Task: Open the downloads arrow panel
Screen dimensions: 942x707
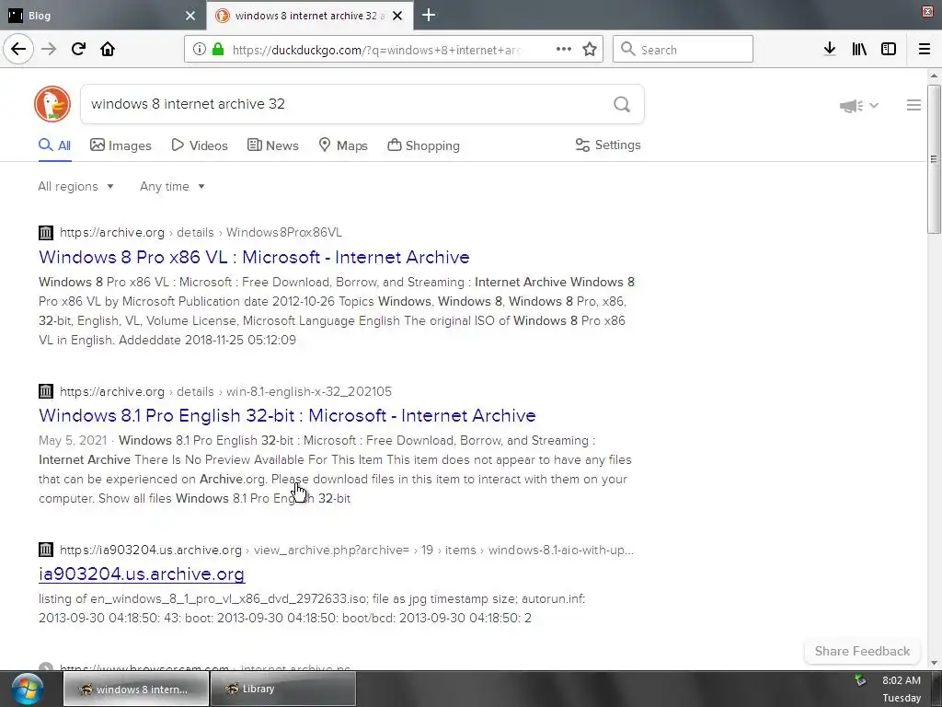Action: coord(830,50)
